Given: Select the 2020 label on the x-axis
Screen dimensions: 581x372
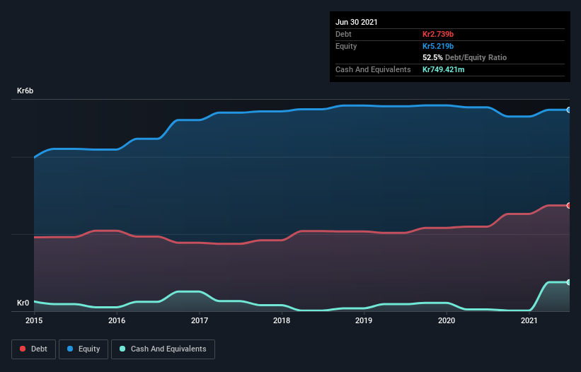Looking at the screenshot, I should (x=447, y=320).
